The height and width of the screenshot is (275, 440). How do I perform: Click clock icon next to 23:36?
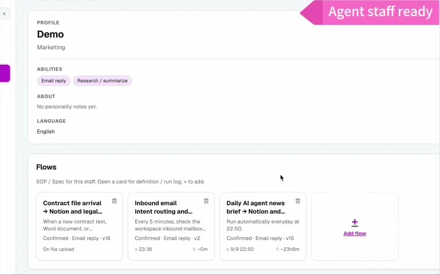tap(136, 249)
